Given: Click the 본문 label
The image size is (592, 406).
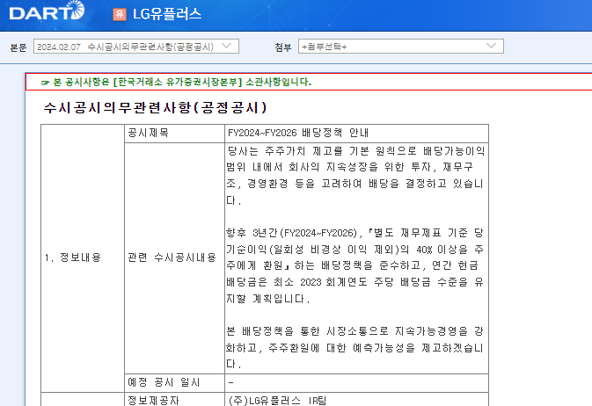Looking at the screenshot, I should 18,47.
